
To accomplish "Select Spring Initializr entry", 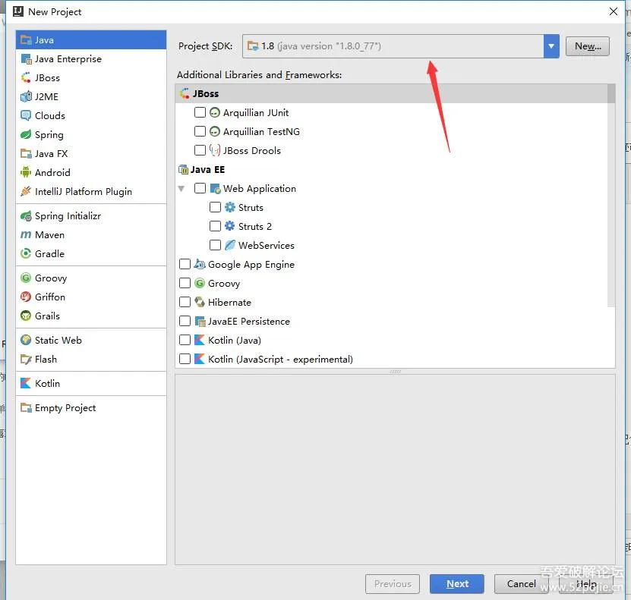I will coord(91,216).
